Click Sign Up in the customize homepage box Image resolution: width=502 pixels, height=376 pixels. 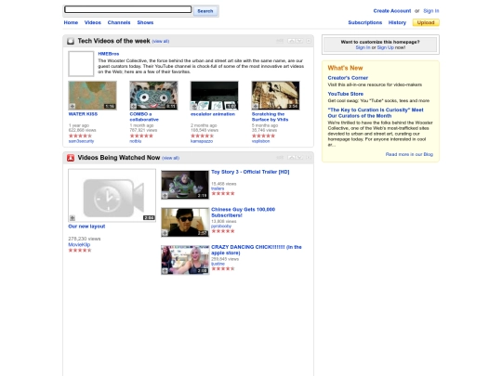[385, 47]
